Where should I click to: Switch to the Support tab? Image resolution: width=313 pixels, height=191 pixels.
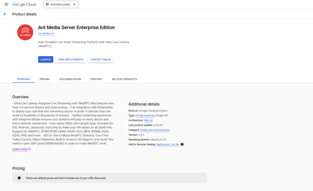(96, 79)
